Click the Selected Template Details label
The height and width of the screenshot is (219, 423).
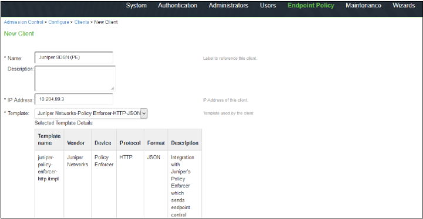[x=64, y=123]
